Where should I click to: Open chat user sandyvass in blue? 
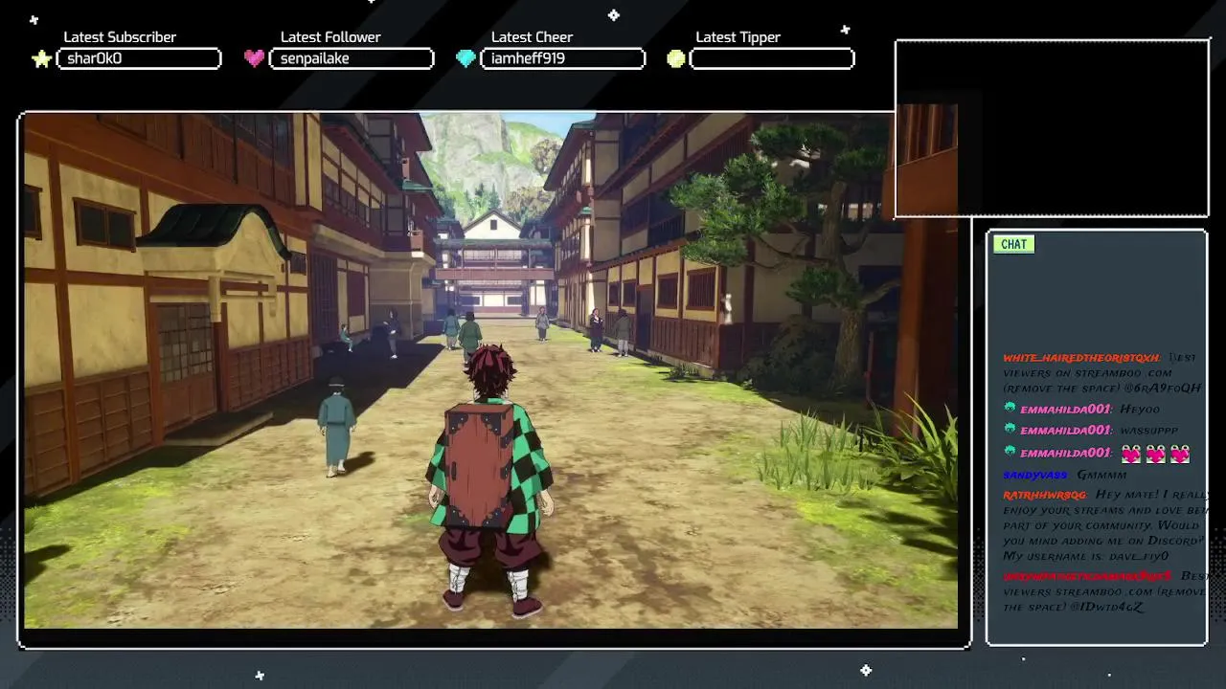(1036, 475)
